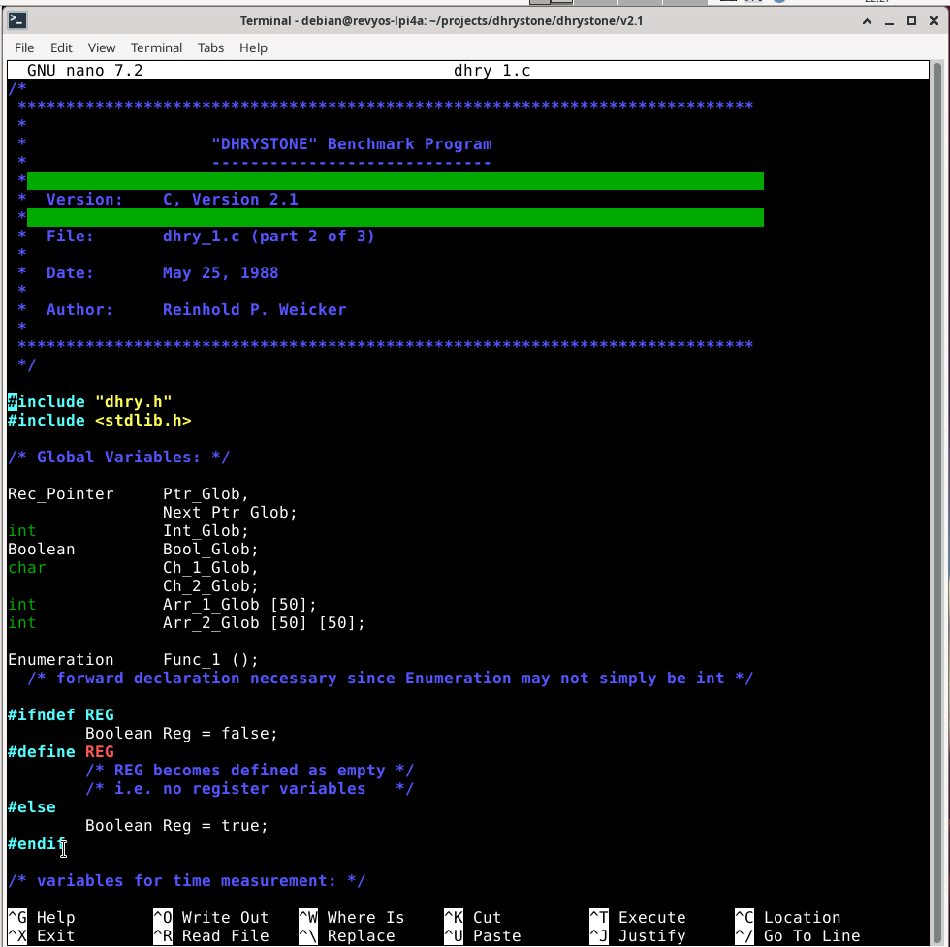950x947 pixels.
Task: Open the File menu
Action: click(24, 47)
